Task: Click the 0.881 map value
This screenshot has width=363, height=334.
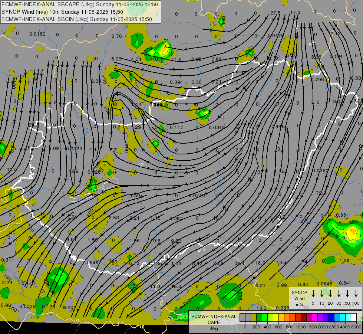Action: (342, 215)
